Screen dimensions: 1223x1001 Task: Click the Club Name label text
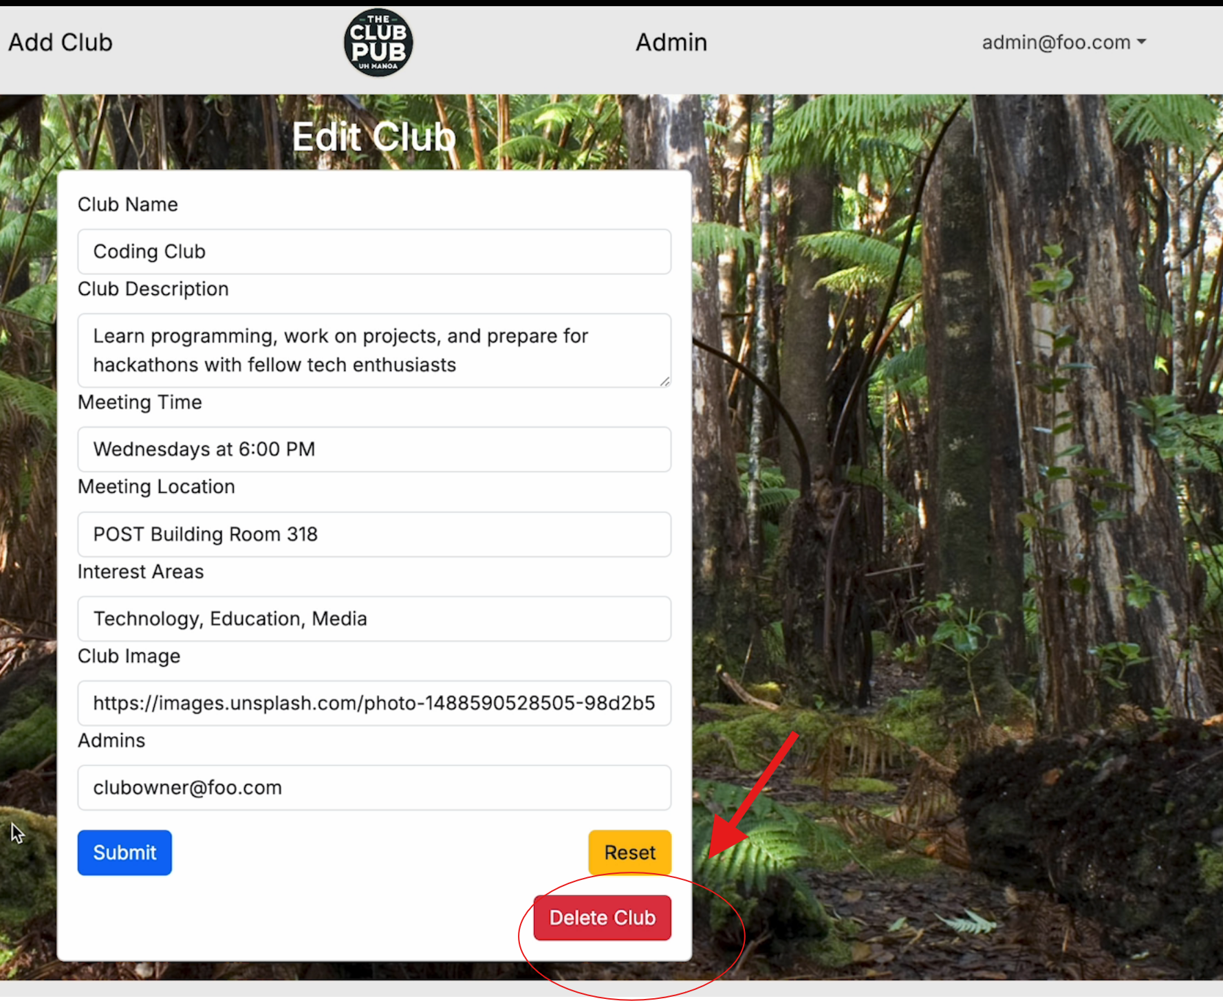pos(128,205)
